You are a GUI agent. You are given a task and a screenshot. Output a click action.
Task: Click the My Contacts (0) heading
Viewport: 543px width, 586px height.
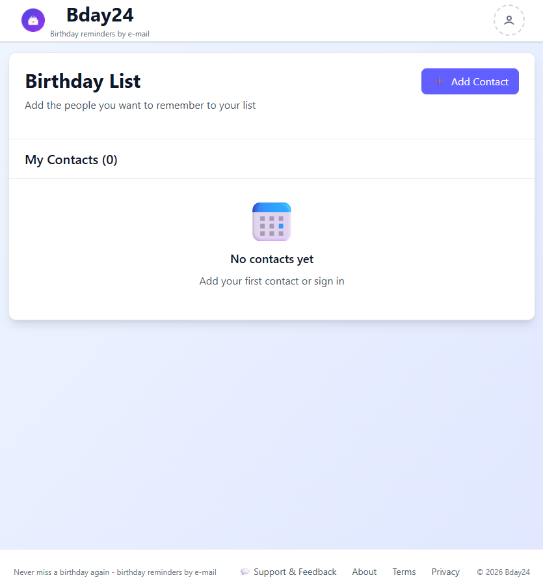point(71,160)
